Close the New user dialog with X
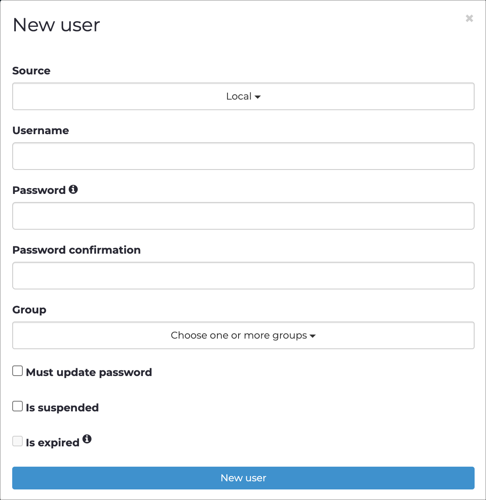486x500 pixels. (x=469, y=18)
